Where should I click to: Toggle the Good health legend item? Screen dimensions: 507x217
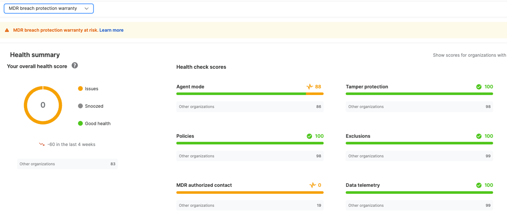pyautogui.click(x=97, y=123)
